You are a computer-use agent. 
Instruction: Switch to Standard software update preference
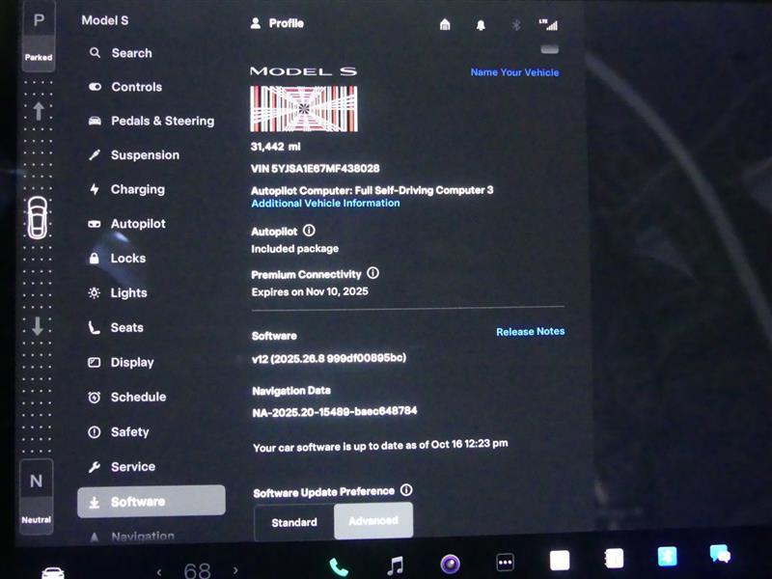tap(292, 521)
